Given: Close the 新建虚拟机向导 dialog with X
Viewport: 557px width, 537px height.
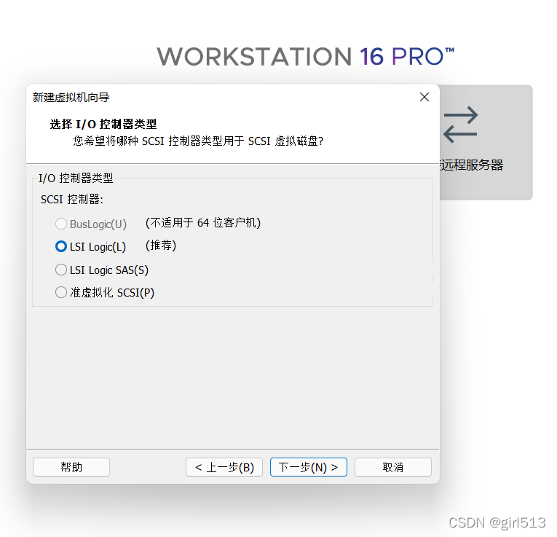Looking at the screenshot, I should point(424,97).
